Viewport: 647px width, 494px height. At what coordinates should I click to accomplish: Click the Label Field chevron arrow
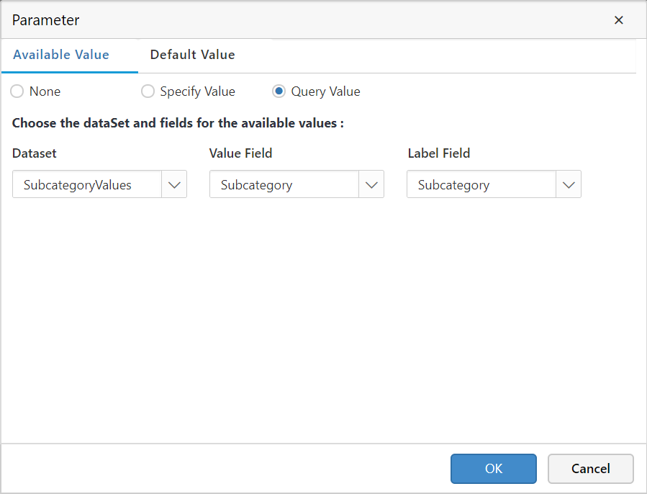pos(569,184)
